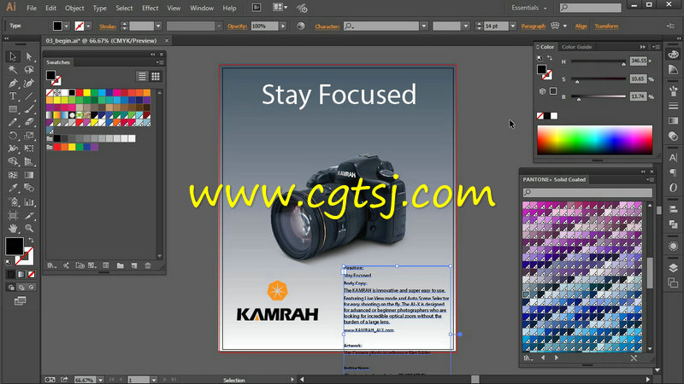
Task: Select the Rectangle tool
Action: [x=13, y=109]
